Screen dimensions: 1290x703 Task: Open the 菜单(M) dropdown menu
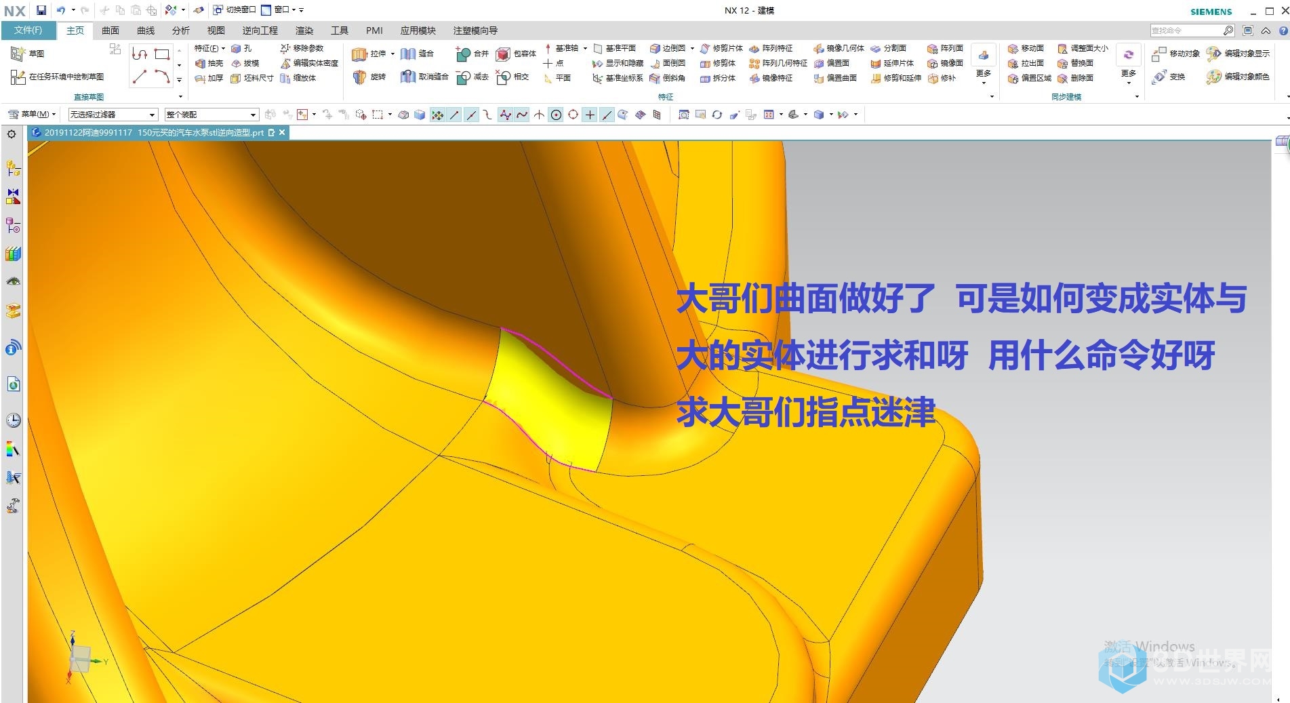32,115
